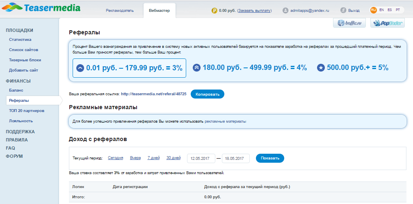The image size is (413, 204).
Task: Click the Итого total 0.00 руб. cell
Action: point(212,197)
